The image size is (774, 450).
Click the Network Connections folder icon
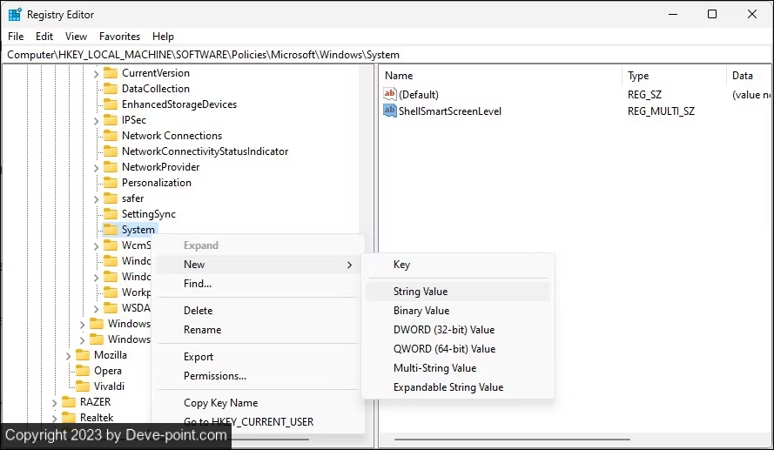coord(110,136)
